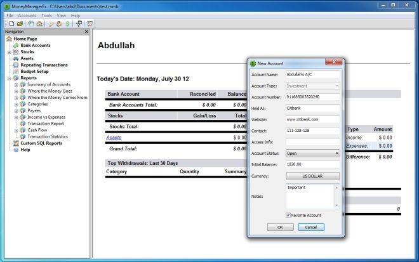Expand the Categories report node
Screen dimensions: 419x262
pyautogui.click(x=17, y=104)
